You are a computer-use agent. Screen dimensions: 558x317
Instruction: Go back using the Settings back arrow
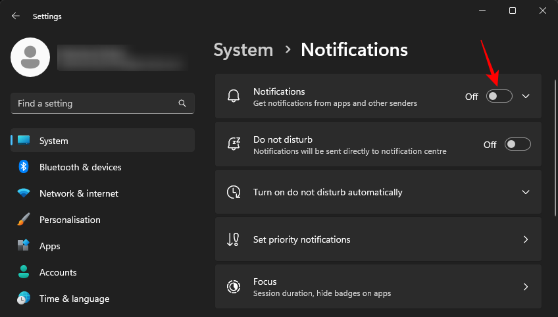tap(15, 16)
